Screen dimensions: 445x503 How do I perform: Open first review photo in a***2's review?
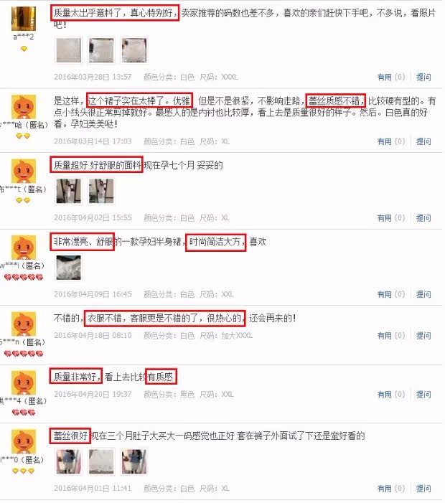tap(69, 50)
